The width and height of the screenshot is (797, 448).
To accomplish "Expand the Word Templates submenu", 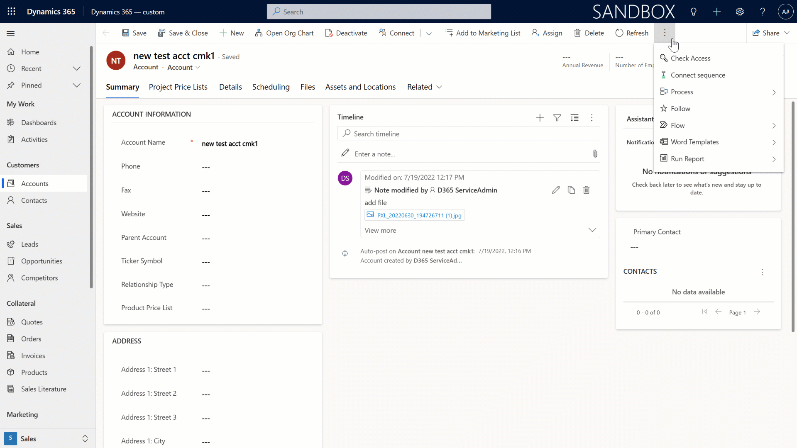I will tap(774, 142).
